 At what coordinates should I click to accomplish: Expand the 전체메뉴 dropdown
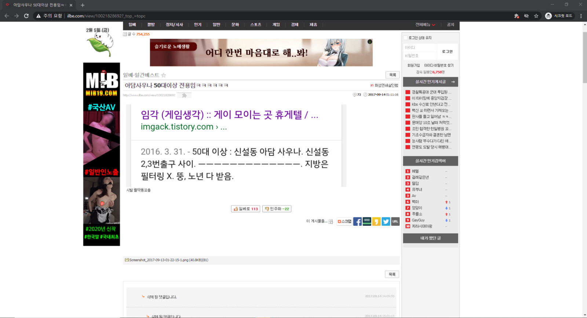(425, 25)
